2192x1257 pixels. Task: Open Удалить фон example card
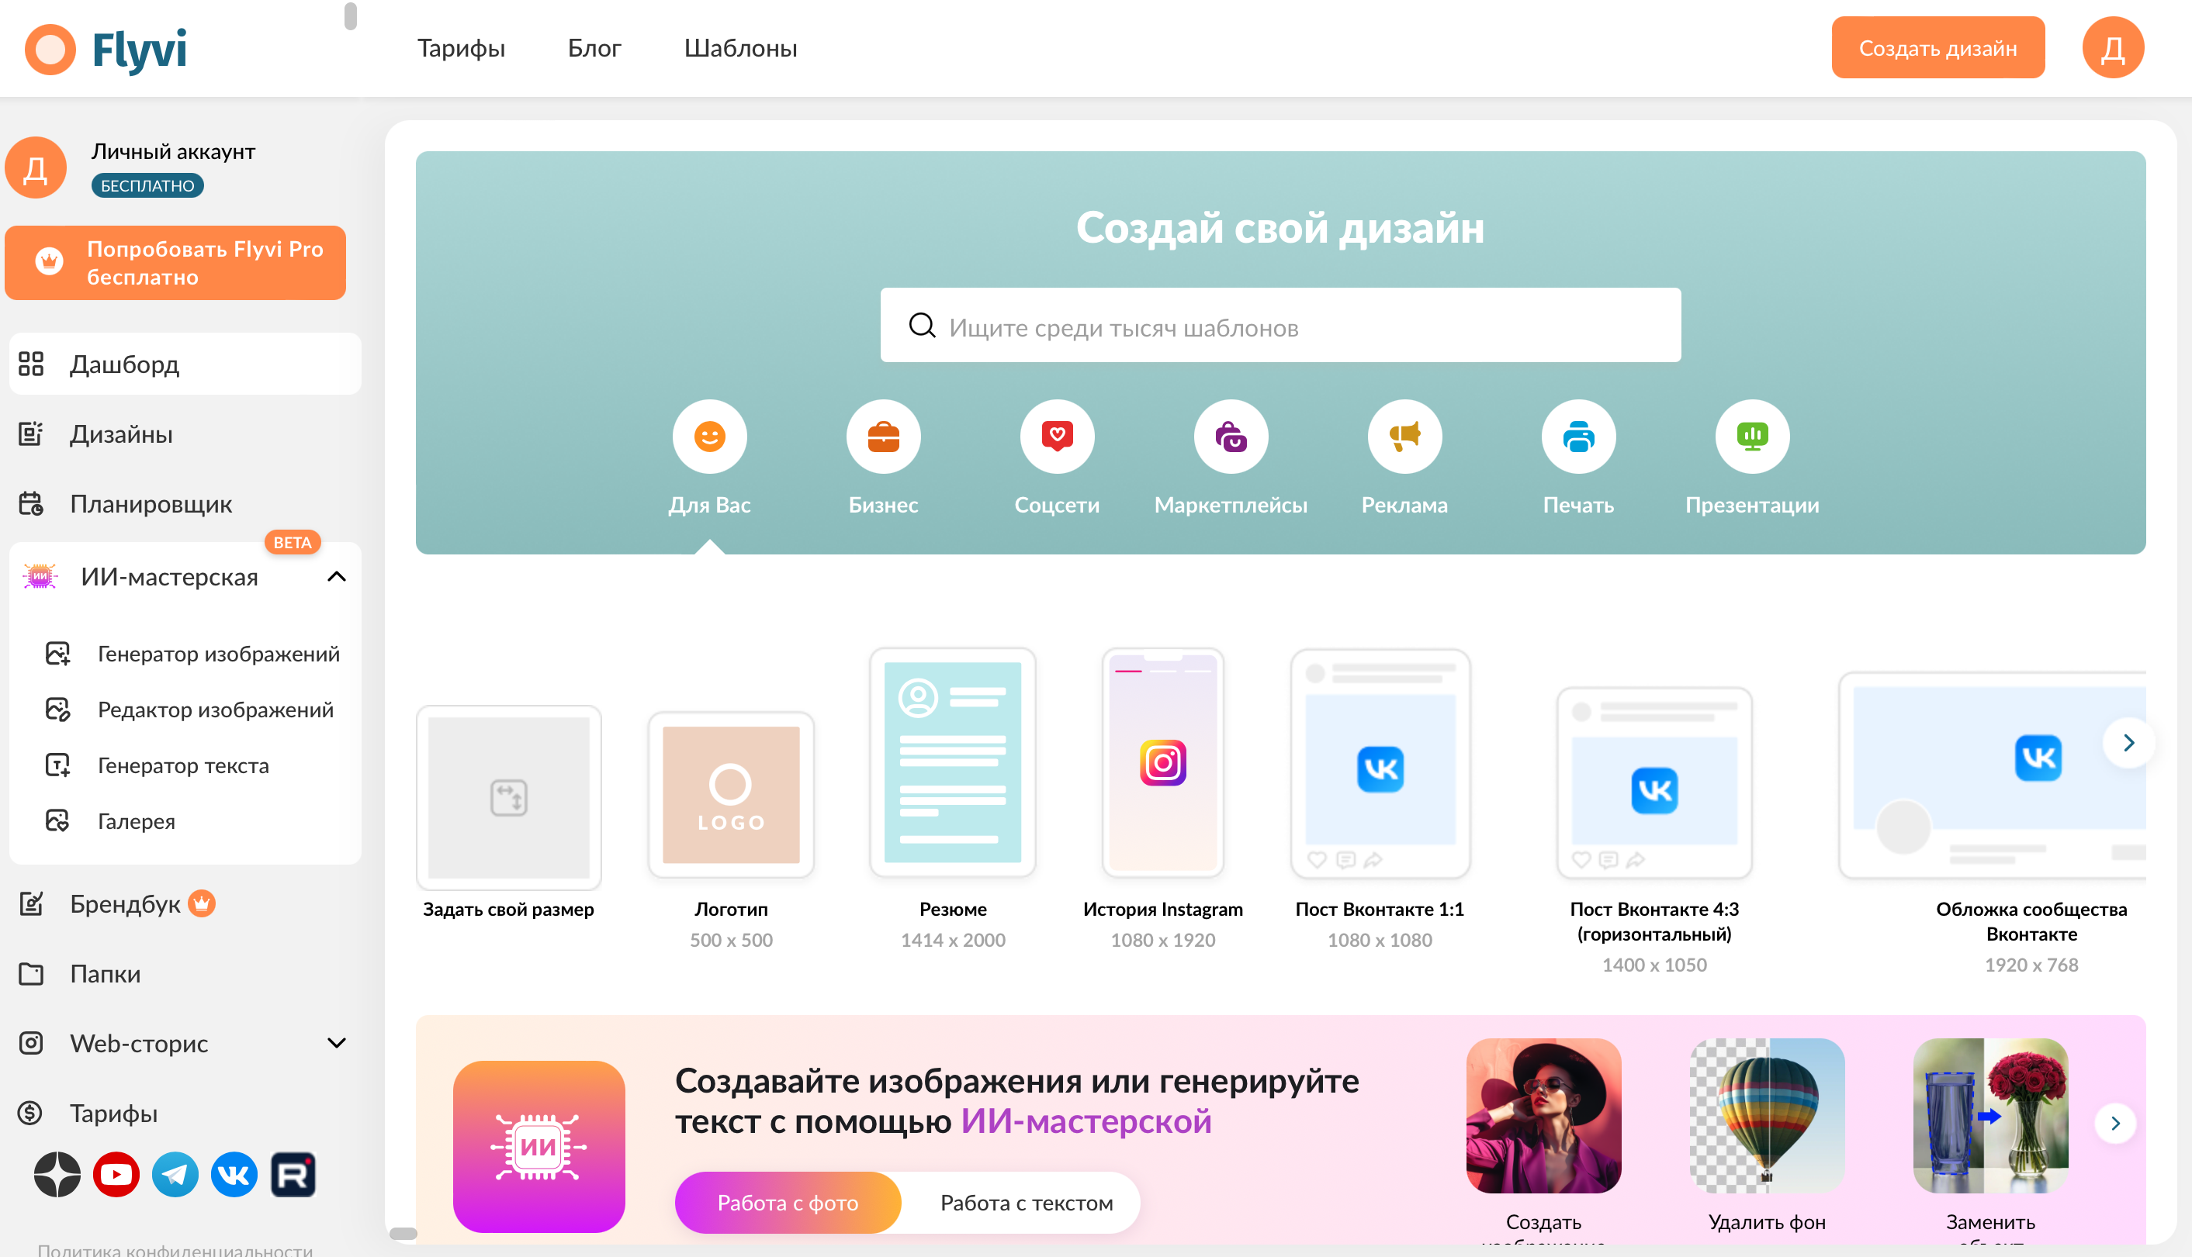point(1767,1115)
